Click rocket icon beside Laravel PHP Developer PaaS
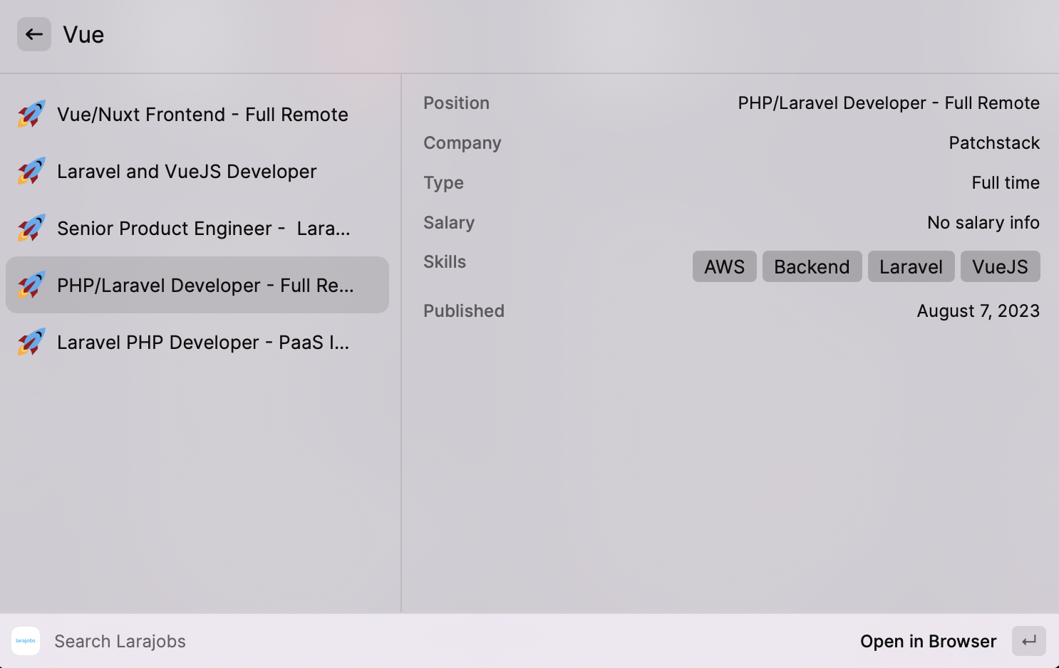The width and height of the screenshot is (1059, 668). (x=31, y=342)
